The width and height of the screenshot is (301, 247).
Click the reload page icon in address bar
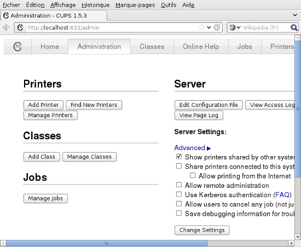point(217,27)
